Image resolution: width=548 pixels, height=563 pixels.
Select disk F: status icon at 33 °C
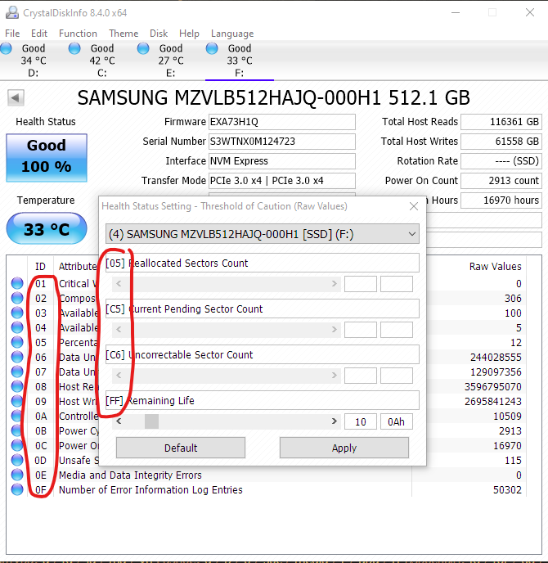click(x=212, y=48)
